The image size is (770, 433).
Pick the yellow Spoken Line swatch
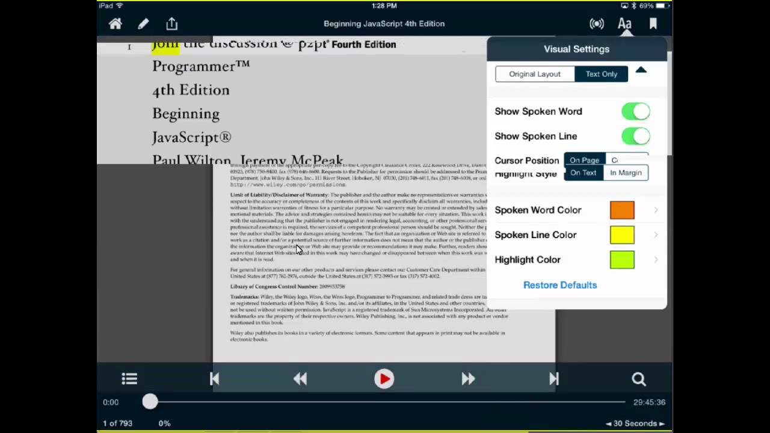coord(622,235)
